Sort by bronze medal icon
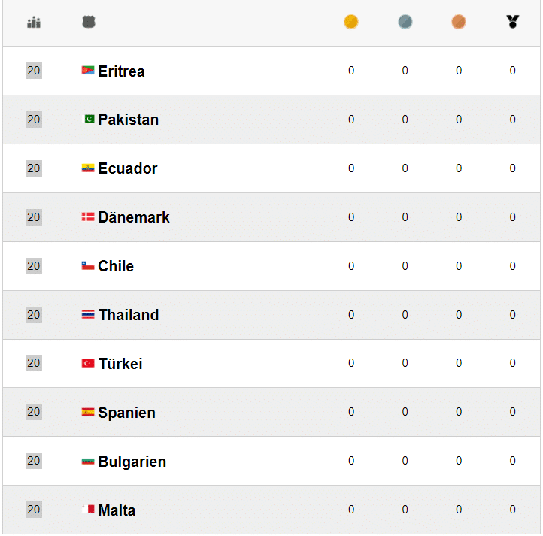 459,23
